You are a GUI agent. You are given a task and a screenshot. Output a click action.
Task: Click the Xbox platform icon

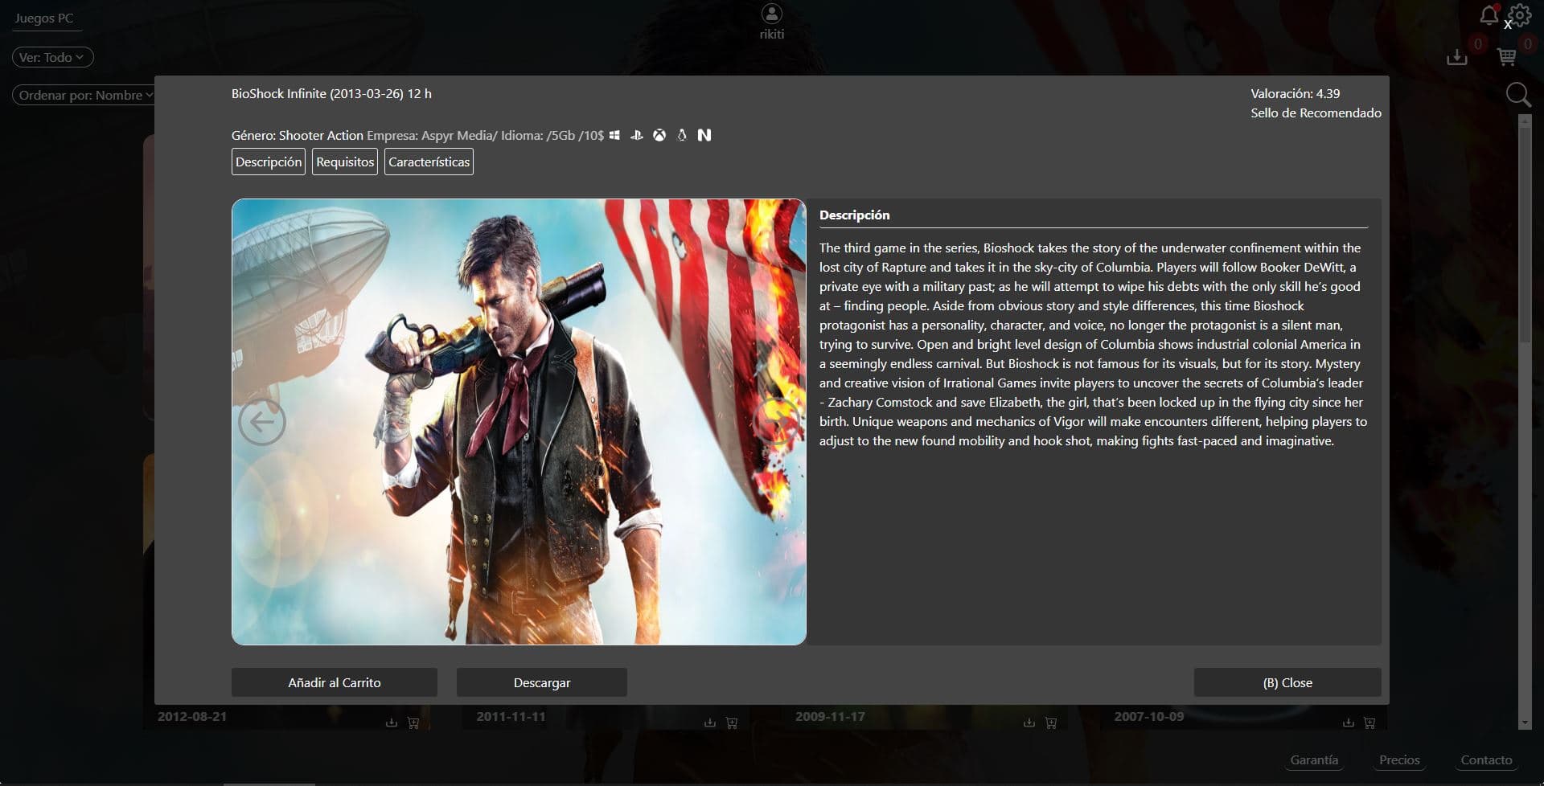[x=659, y=135]
